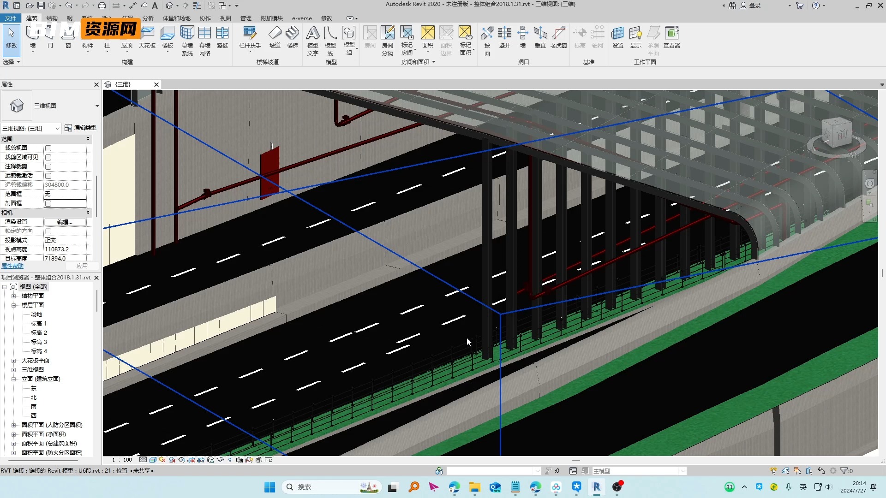Open the 文件 menu
The width and height of the screenshot is (886, 498).
11,18
